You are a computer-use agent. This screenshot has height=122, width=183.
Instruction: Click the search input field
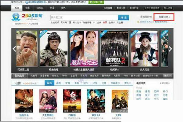(84, 18)
